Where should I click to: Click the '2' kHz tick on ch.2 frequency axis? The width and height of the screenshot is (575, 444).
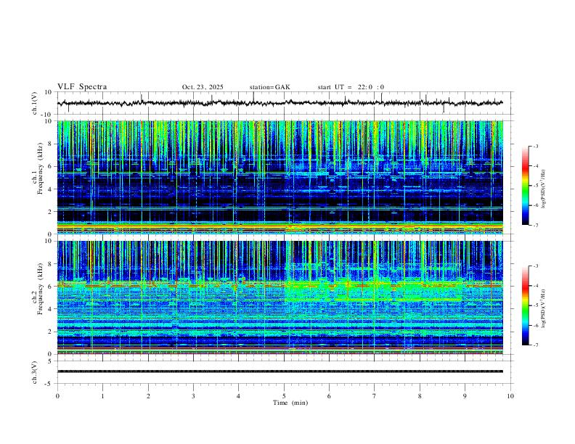coord(50,332)
